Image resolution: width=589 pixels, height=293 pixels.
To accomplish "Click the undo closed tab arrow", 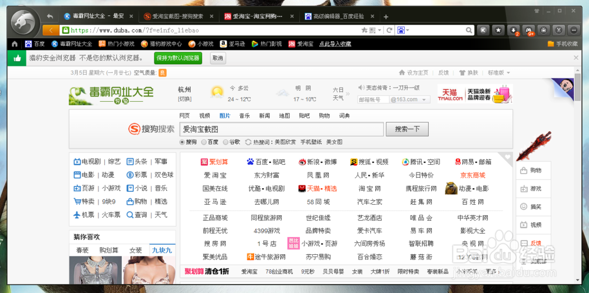I will click(50, 16).
